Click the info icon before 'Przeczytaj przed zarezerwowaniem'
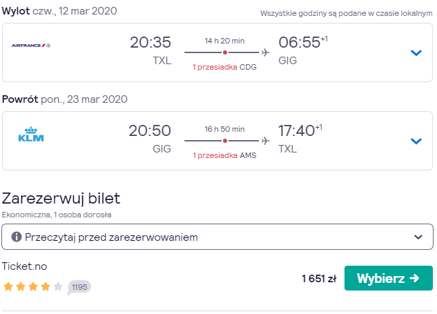Viewport: 437px width, 314px height. (17, 237)
